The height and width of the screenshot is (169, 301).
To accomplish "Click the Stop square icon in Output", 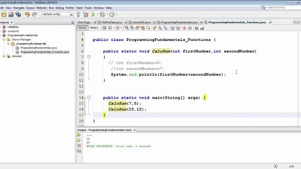I will point(79,146).
